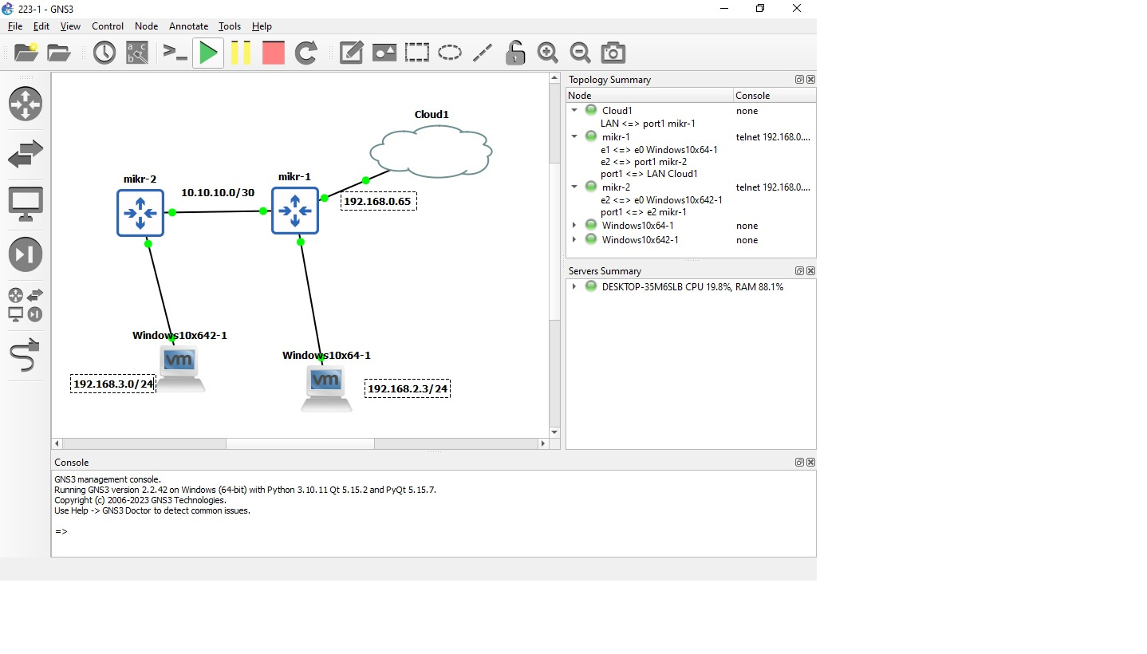This screenshot has width=1147, height=654.
Task: Start all nodes with green play button
Action: 208,53
